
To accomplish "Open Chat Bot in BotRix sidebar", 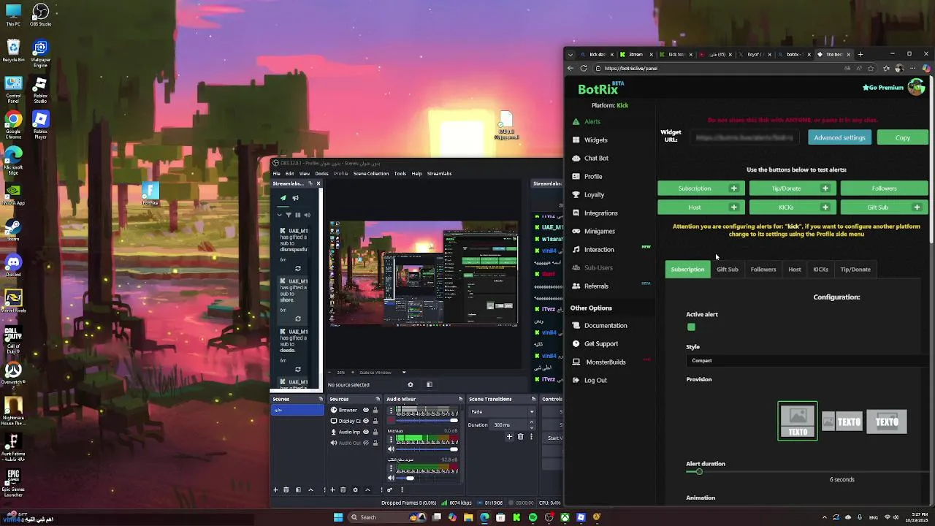I will click(596, 158).
